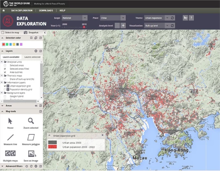The width and height of the screenshot is (220, 171).
Task: Collapse the Map tools panel
Action: click(x=2, y=111)
